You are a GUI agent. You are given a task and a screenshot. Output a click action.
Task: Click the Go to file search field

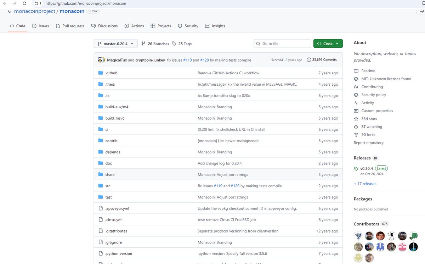tap(282, 44)
